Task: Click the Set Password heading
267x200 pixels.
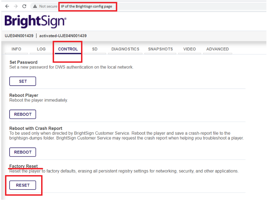Action: [24, 62]
